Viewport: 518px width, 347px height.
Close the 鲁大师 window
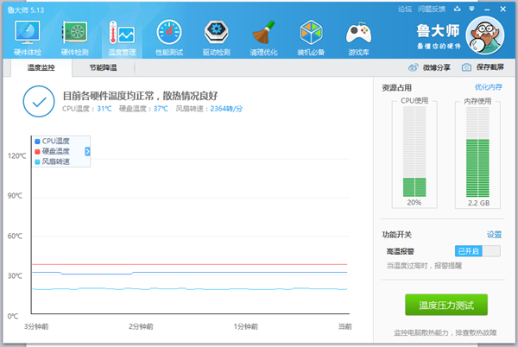pyautogui.click(x=502, y=9)
